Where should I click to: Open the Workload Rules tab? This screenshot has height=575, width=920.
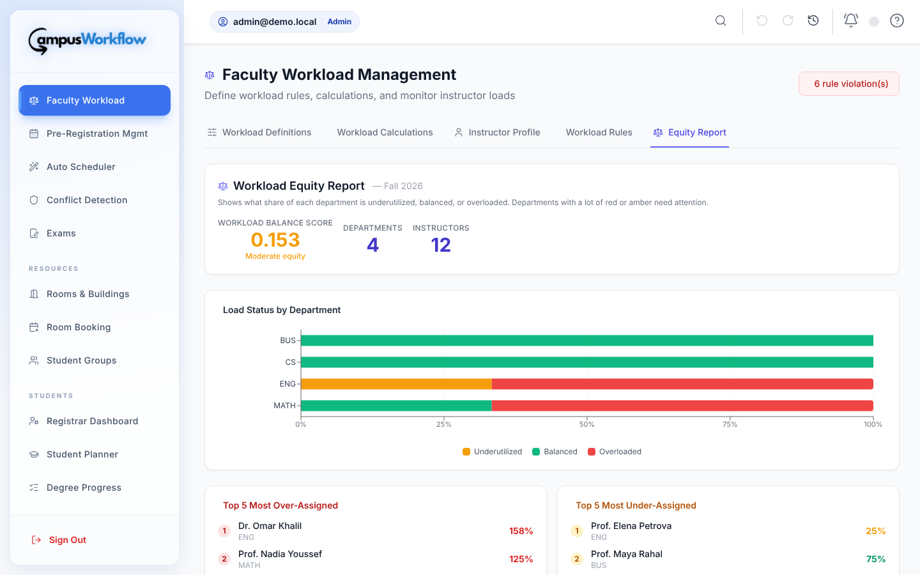click(599, 132)
